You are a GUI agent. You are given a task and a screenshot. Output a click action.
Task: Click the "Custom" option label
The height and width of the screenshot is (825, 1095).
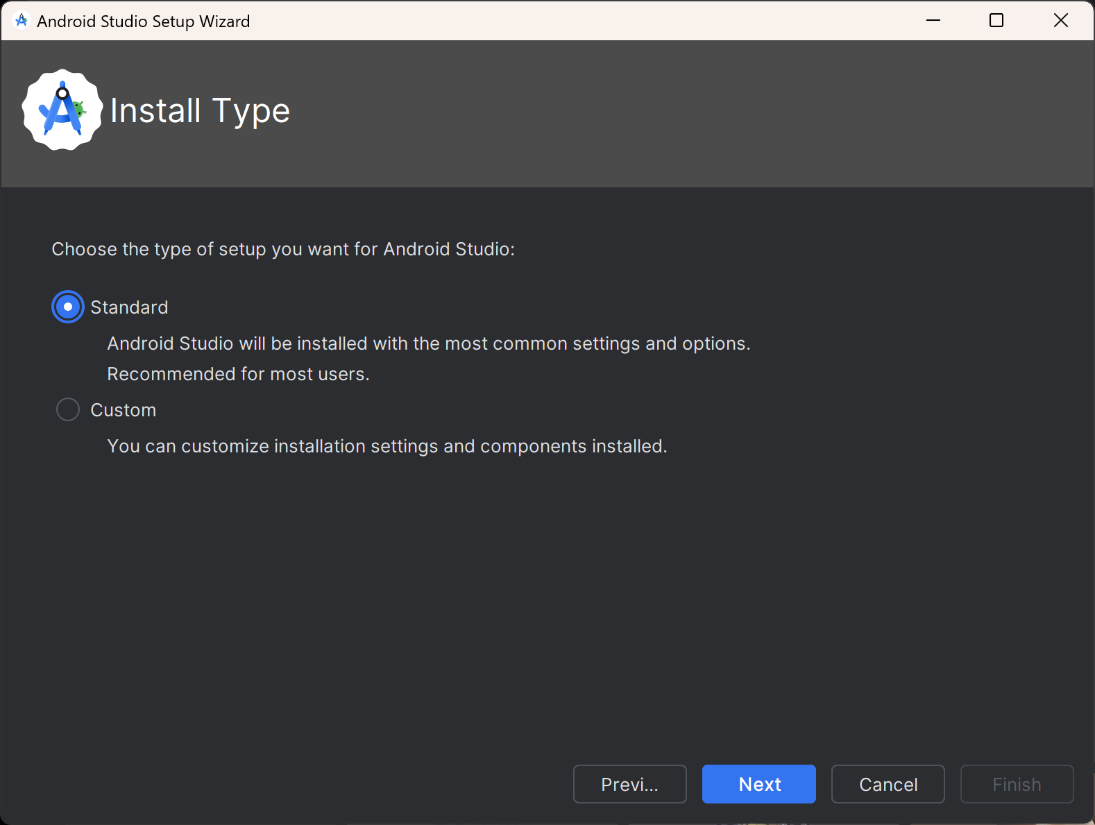(124, 410)
